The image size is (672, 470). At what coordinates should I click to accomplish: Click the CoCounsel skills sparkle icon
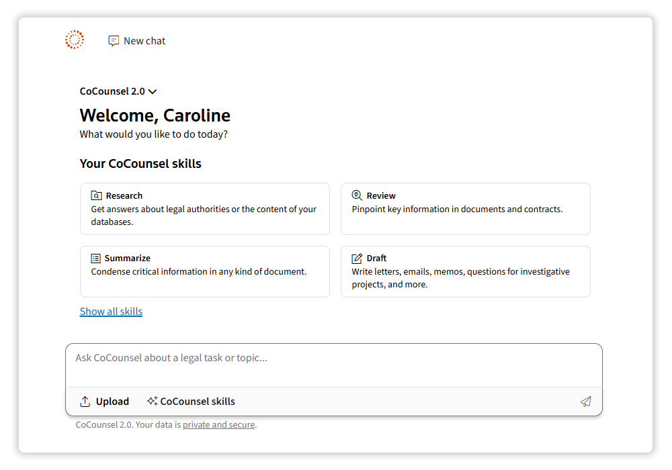click(153, 402)
